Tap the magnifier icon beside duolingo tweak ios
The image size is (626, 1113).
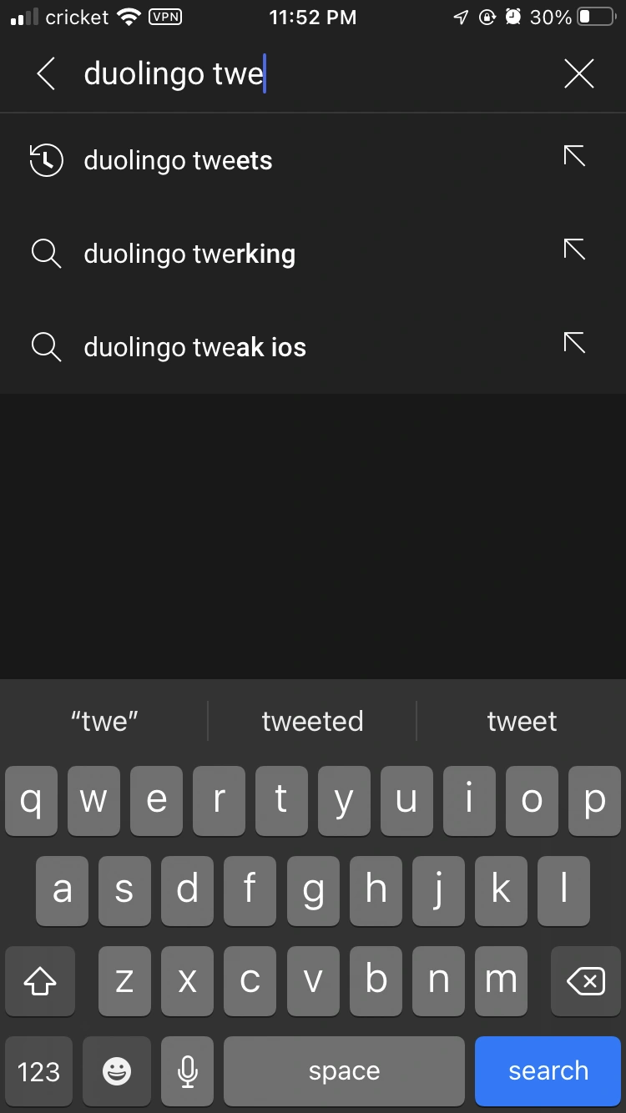pyautogui.click(x=46, y=347)
